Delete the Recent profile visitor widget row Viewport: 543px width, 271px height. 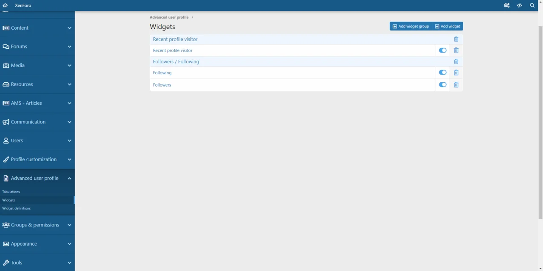(x=456, y=50)
